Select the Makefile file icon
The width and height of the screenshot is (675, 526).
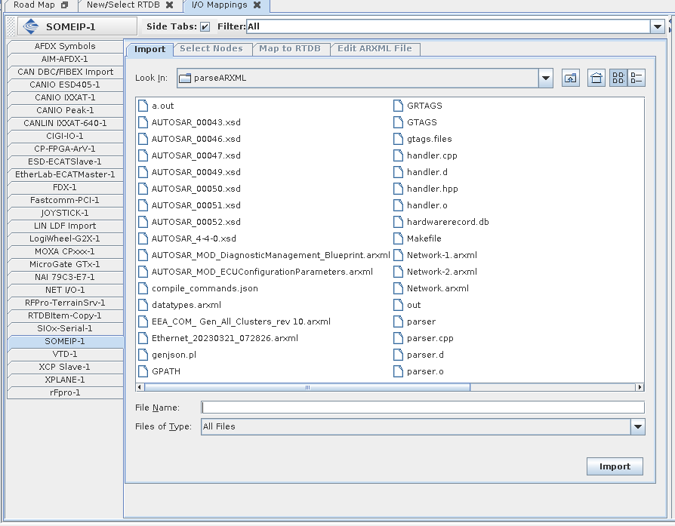(398, 238)
